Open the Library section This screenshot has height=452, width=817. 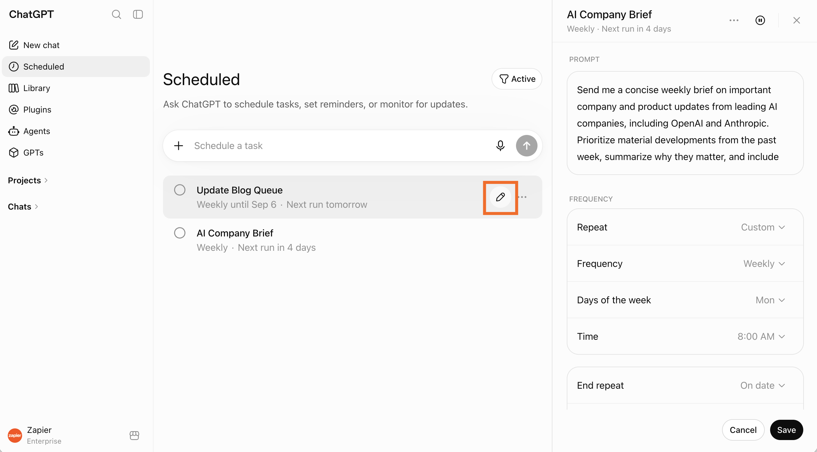coord(76,88)
